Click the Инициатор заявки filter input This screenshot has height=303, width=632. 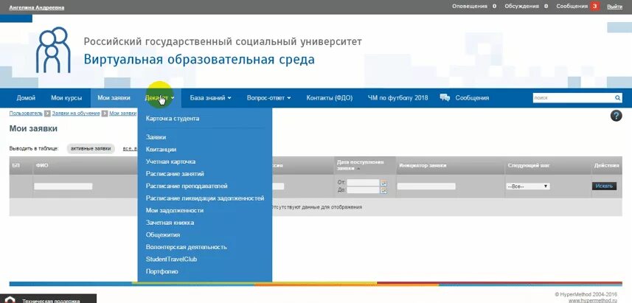426,187
